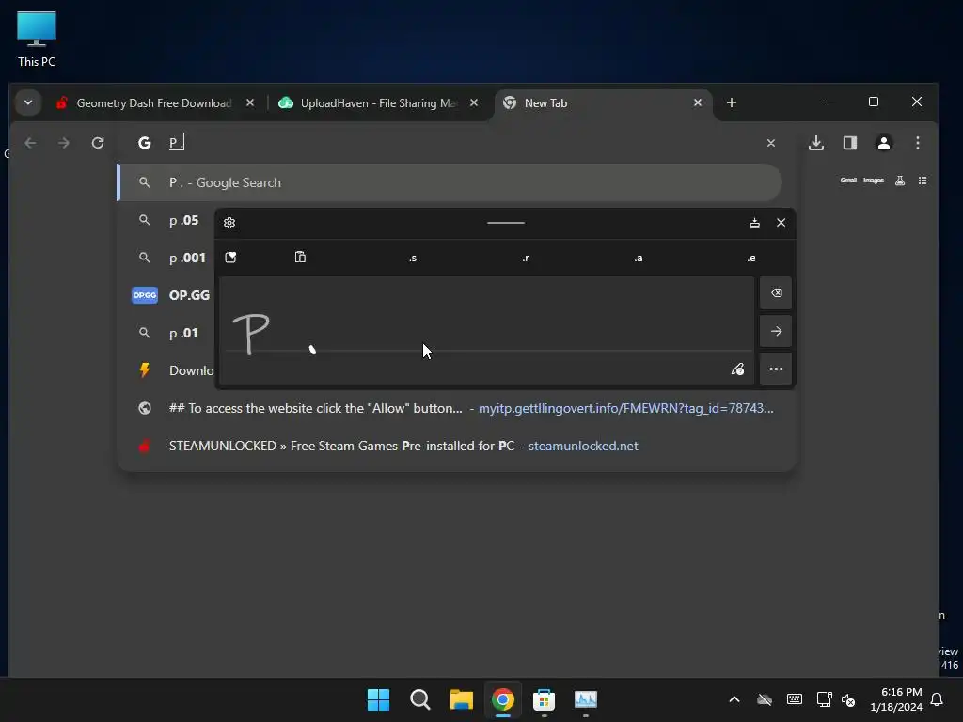The width and height of the screenshot is (963, 722).
Task: Go back with the browser back arrow
Action: (x=30, y=143)
